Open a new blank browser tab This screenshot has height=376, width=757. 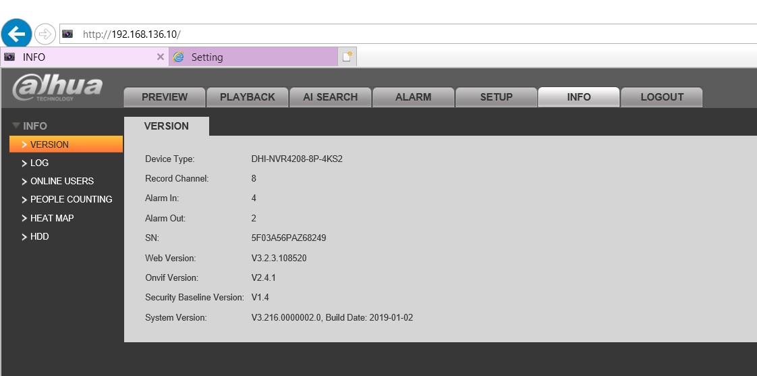coord(347,57)
